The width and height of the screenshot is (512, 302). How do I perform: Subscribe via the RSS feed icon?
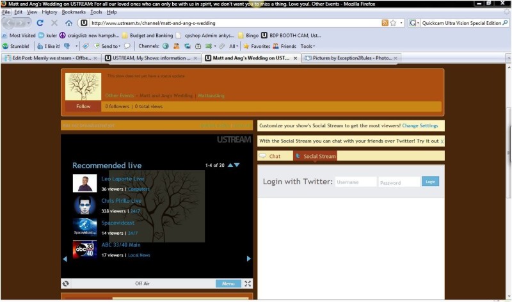[385, 23]
